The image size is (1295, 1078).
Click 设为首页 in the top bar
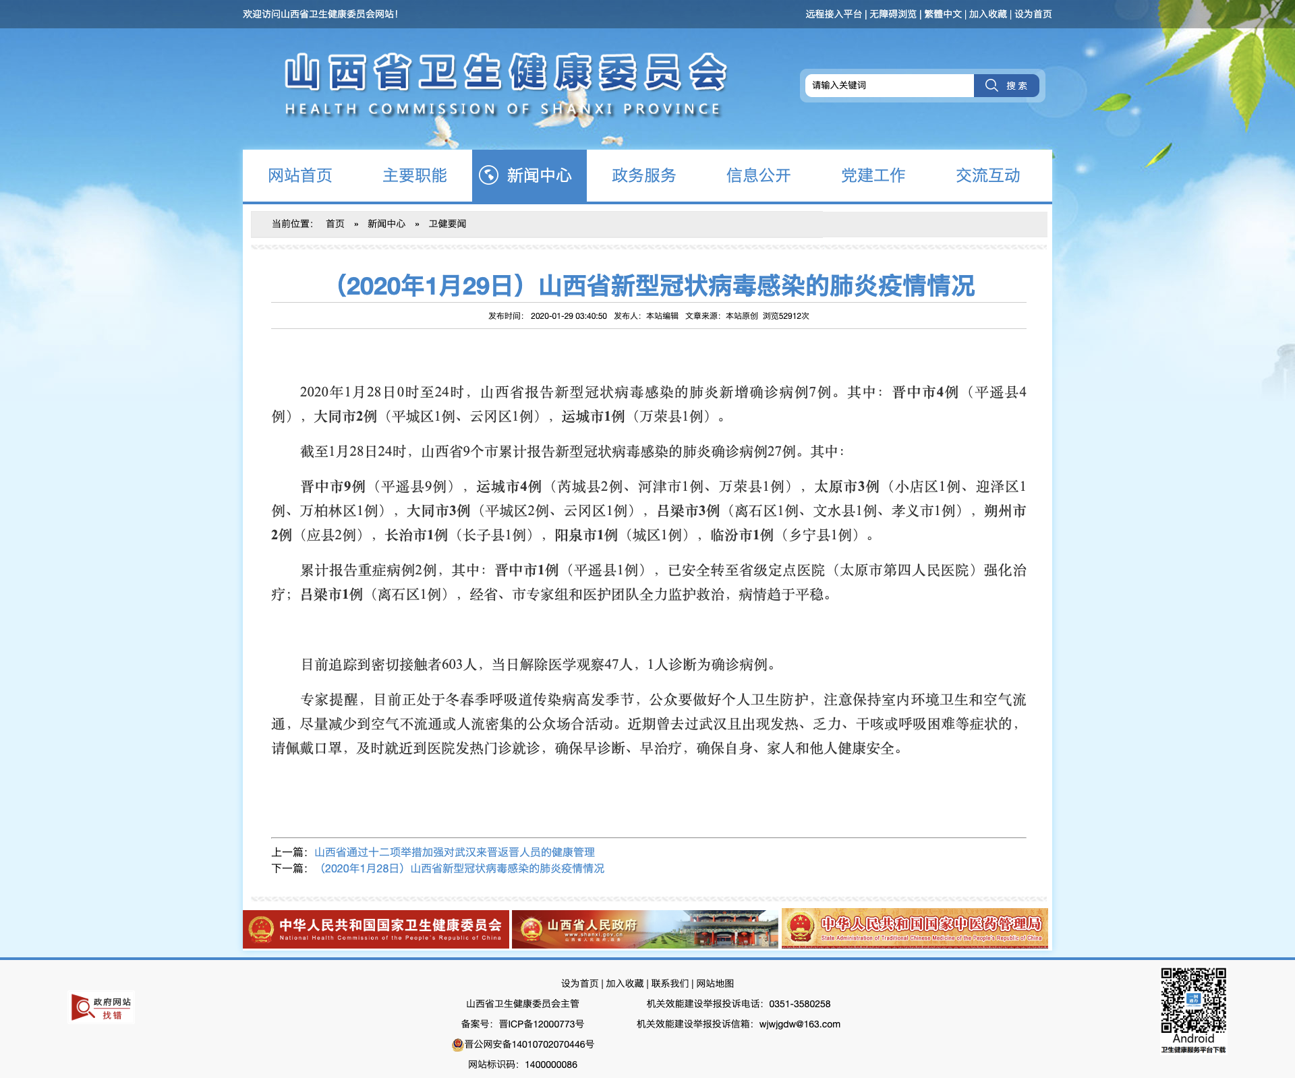coord(1033,14)
